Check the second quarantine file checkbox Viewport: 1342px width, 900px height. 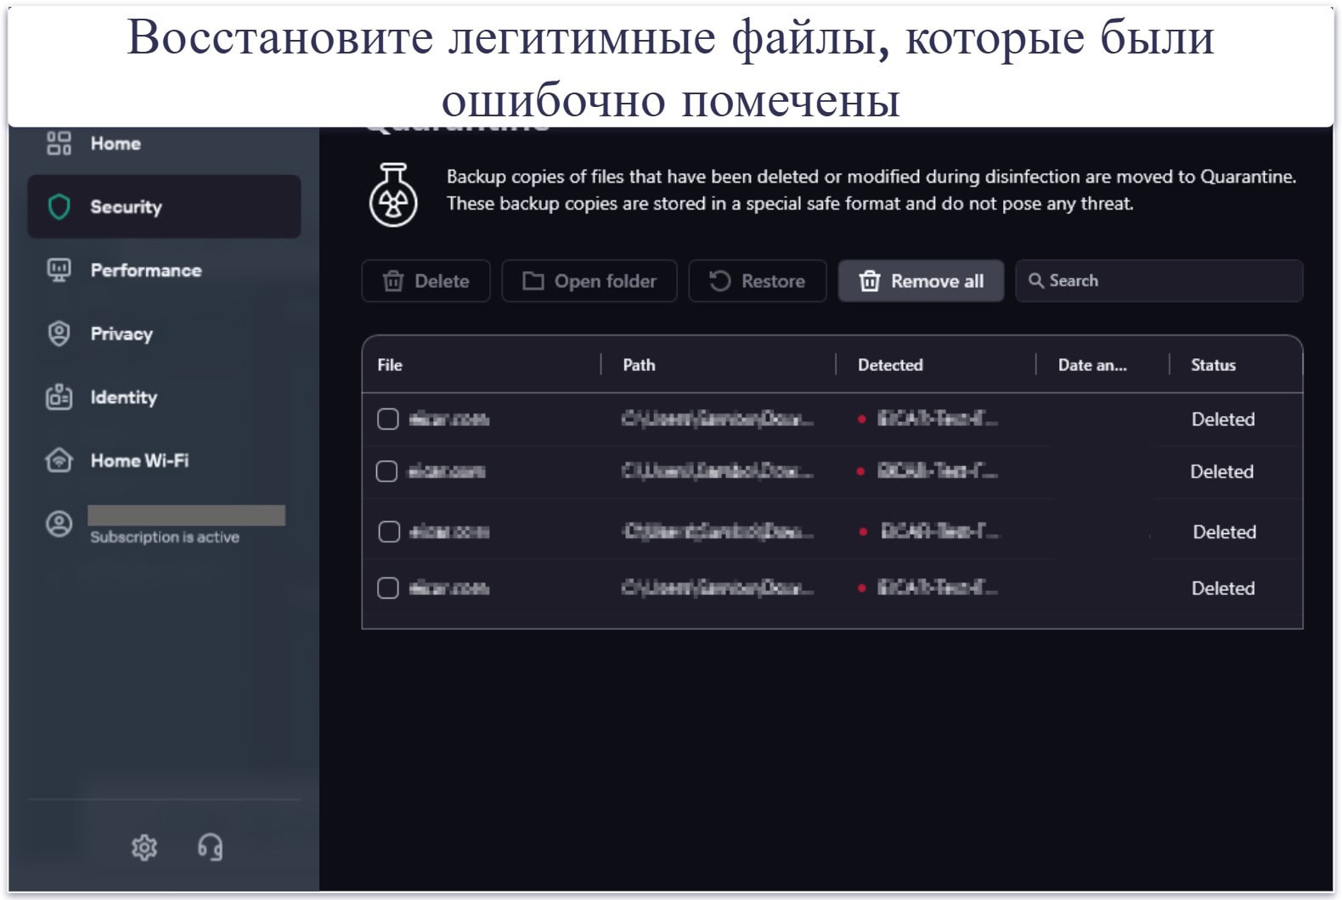(386, 471)
